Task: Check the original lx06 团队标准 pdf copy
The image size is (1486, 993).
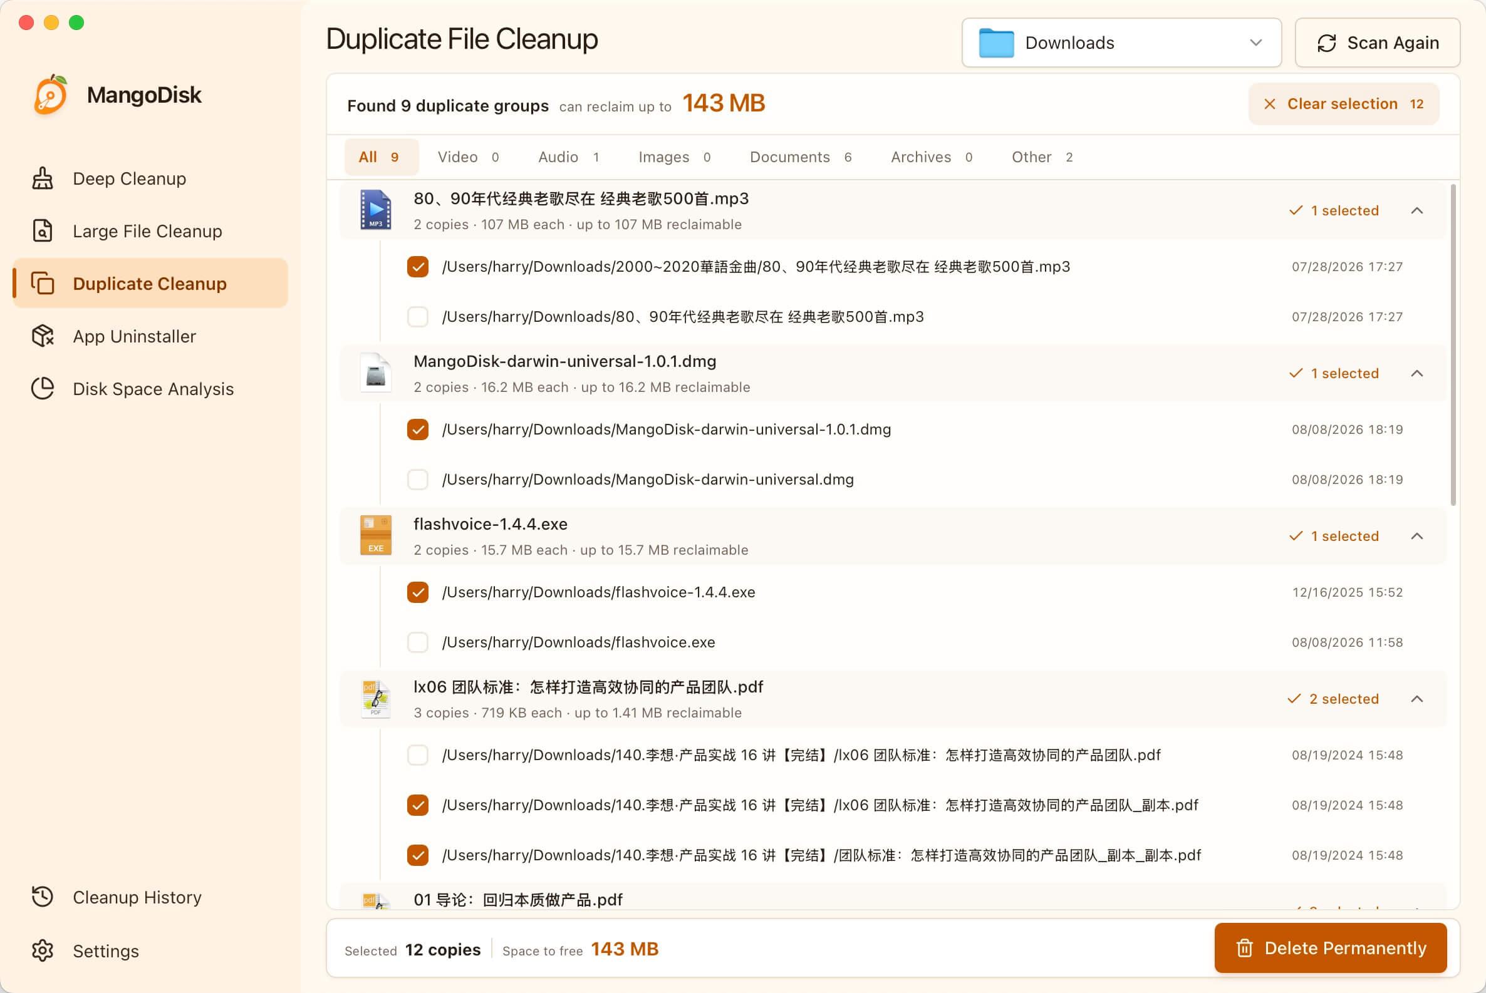Action: tap(418, 755)
